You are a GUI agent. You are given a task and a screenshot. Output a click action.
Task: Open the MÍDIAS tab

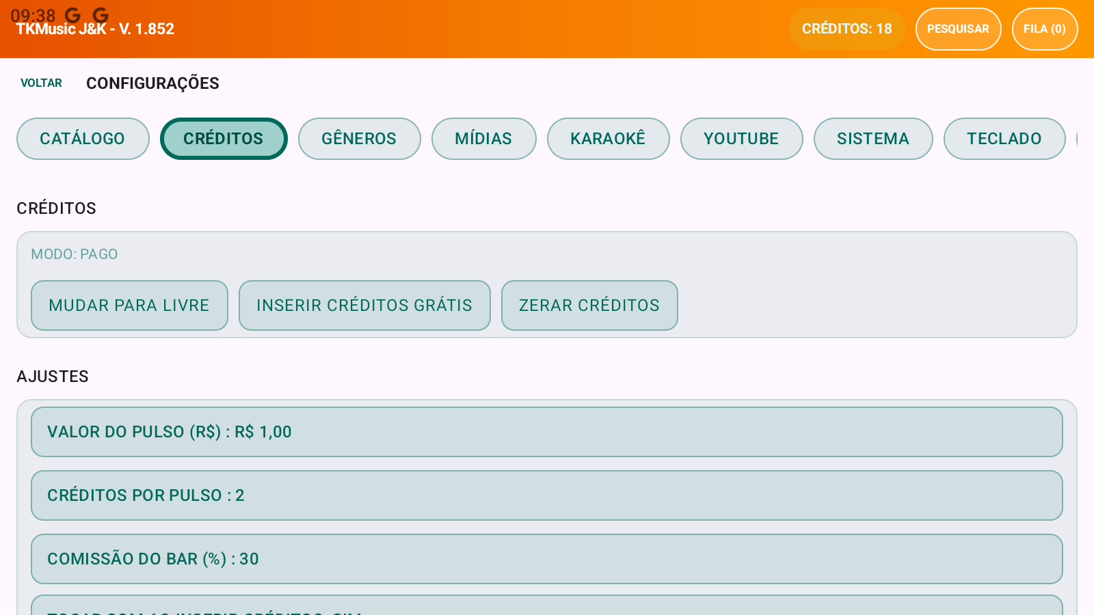coord(483,139)
